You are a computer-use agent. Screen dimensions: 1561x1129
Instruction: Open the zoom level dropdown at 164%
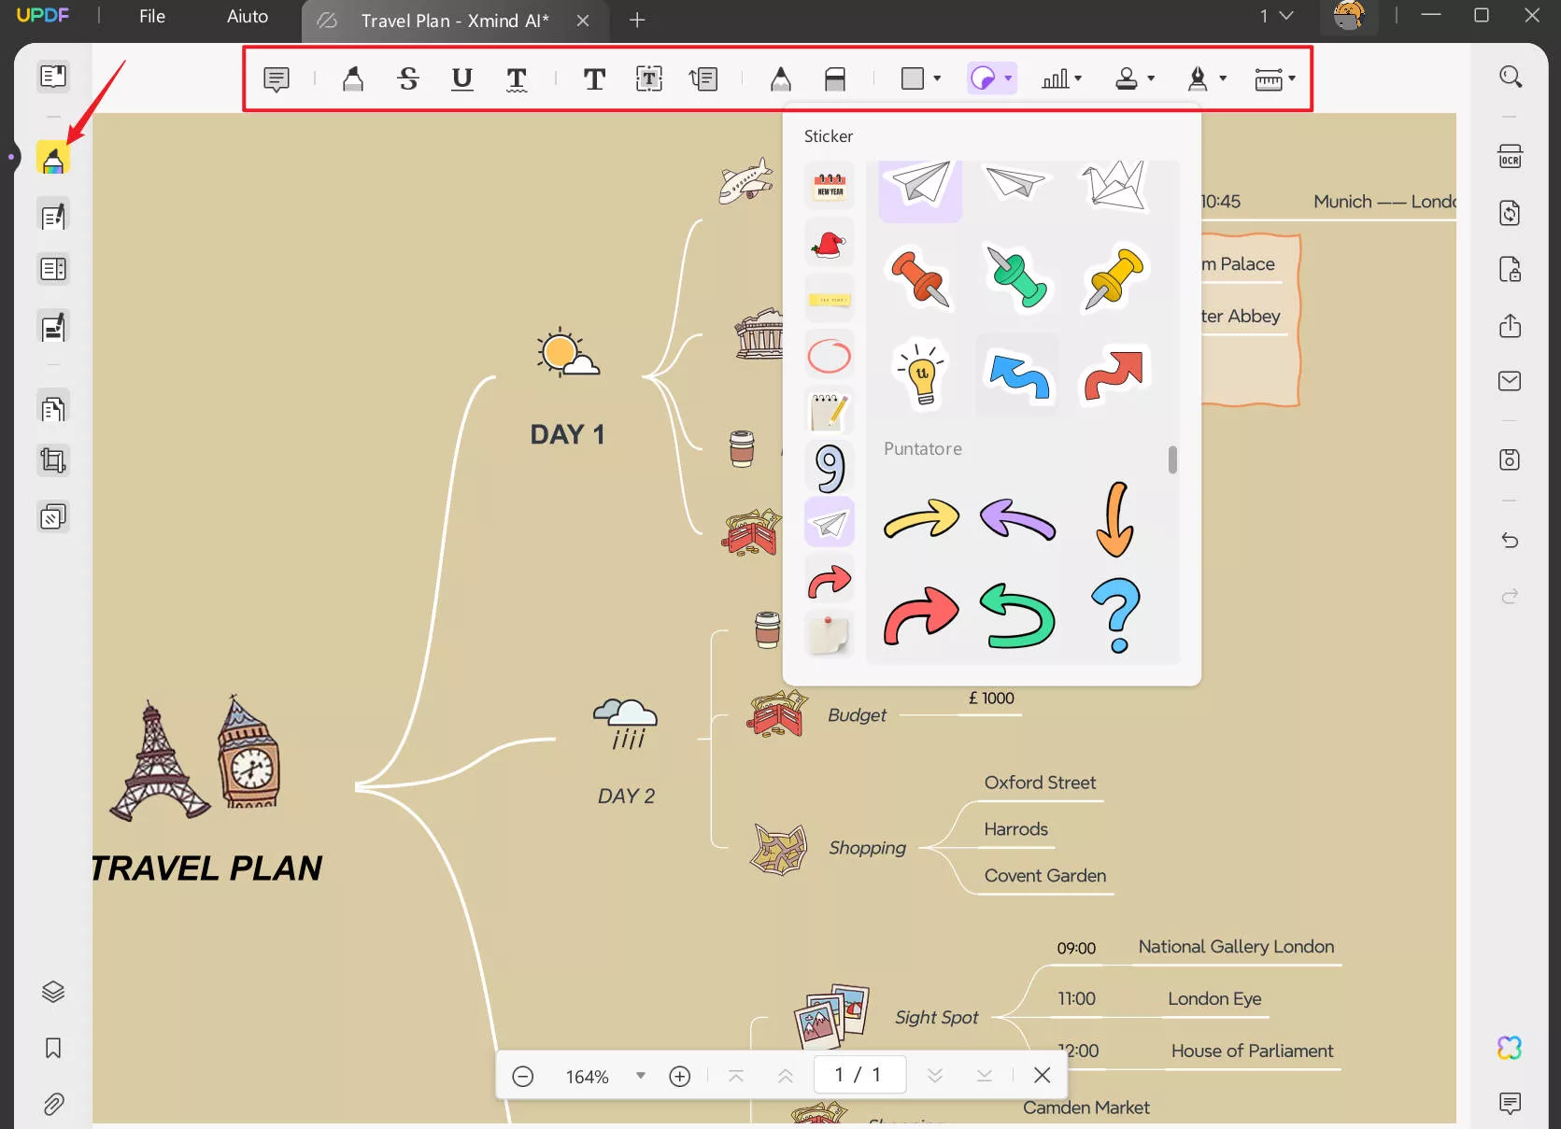(x=641, y=1076)
